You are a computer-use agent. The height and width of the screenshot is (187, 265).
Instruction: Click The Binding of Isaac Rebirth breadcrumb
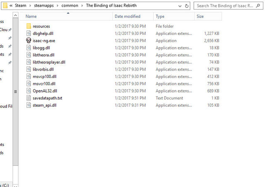111,5
